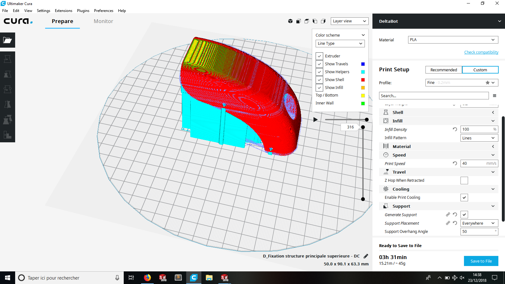Collapse the Speed section chevron

click(493, 155)
